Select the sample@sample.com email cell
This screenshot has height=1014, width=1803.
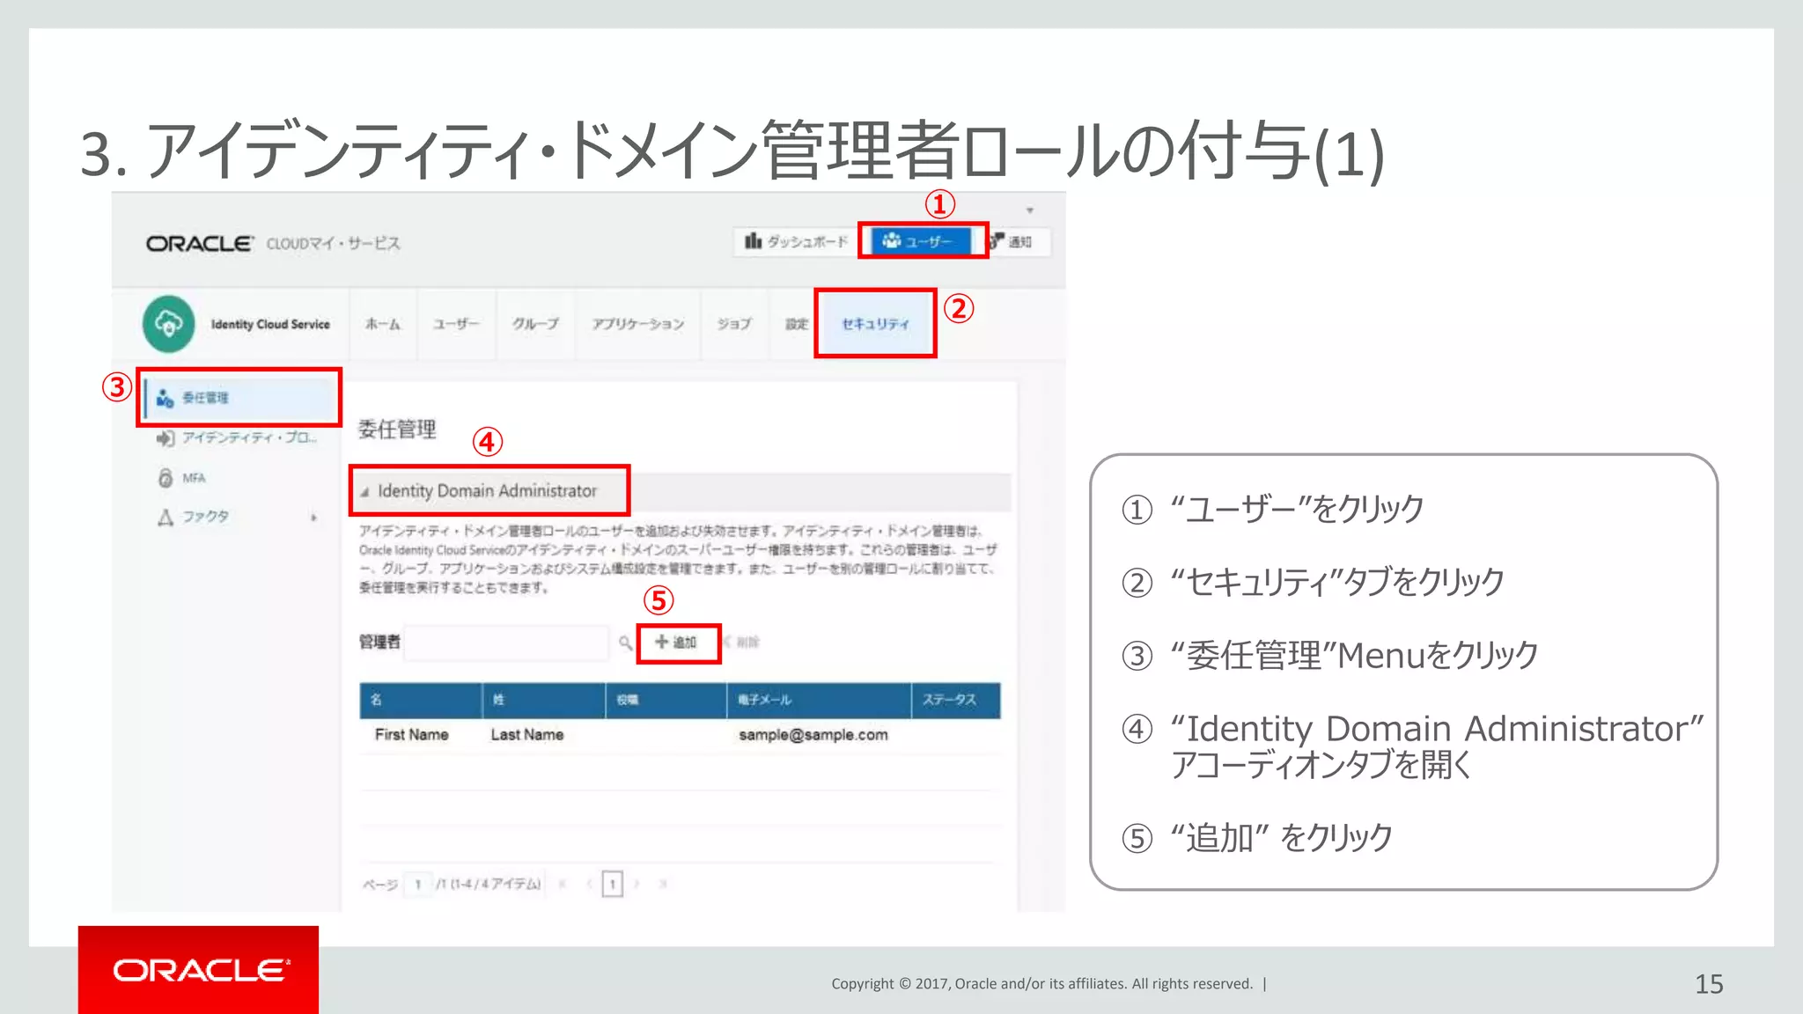813,735
